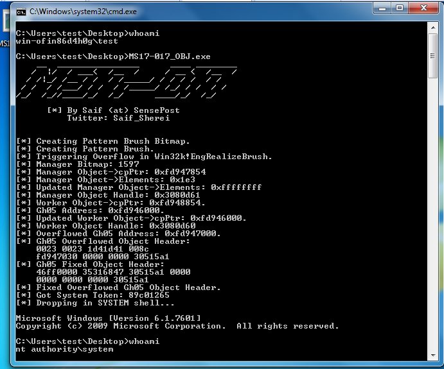This screenshot has height=369, width=444.
Task: Click the line Manager Bitmap: 1597
Action: click(x=78, y=164)
